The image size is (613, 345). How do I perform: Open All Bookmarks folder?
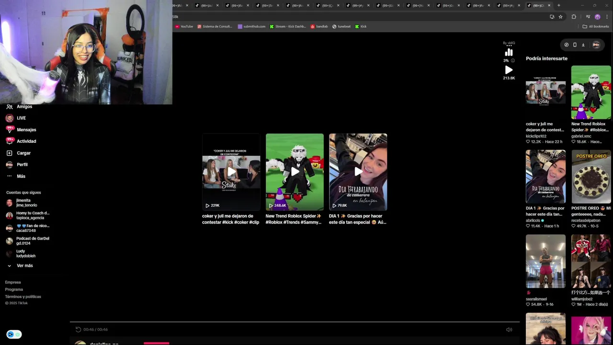pos(596,26)
